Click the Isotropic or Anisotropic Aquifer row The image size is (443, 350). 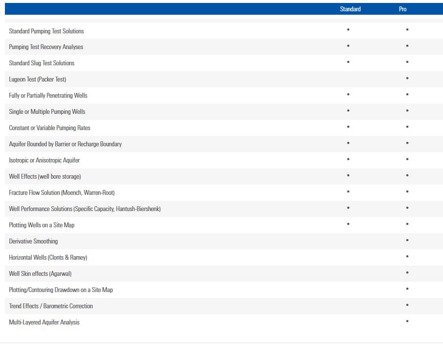pyautogui.click(x=44, y=160)
